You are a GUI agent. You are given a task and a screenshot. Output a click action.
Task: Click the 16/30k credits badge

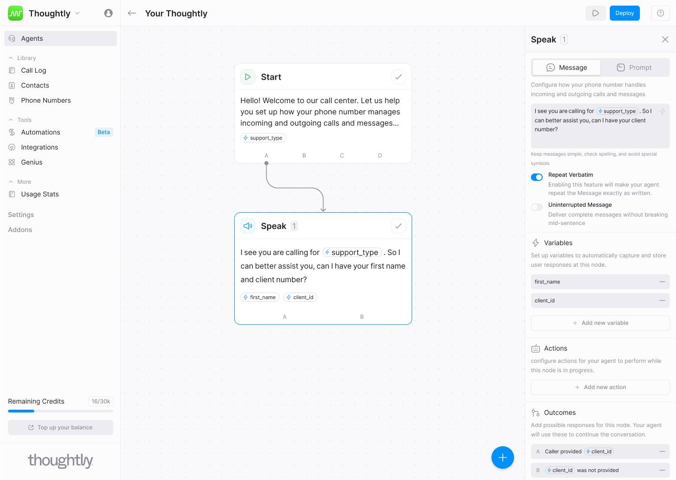pos(101,401)
